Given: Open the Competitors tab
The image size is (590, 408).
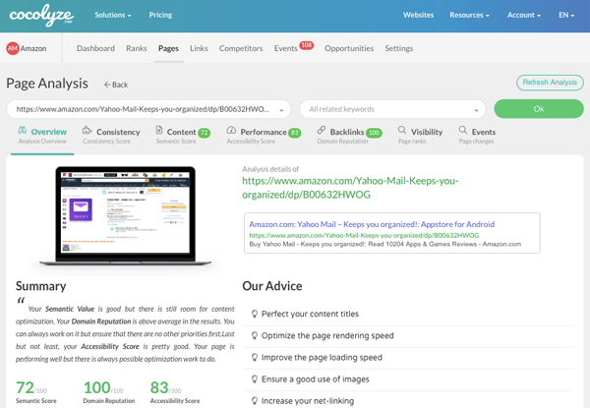Looking at the screenshot, I should tap(241, 48).
